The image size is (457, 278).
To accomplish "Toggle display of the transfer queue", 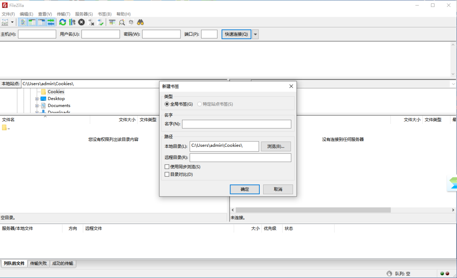I will click(51, 22).
